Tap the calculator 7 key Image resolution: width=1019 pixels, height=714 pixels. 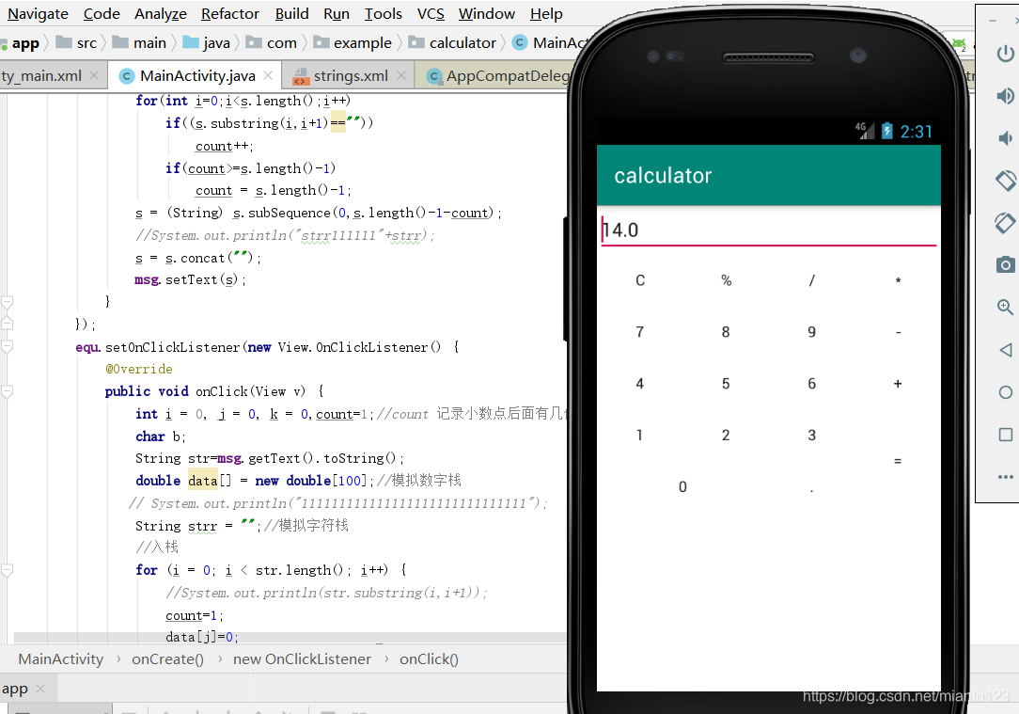[640, 332]
